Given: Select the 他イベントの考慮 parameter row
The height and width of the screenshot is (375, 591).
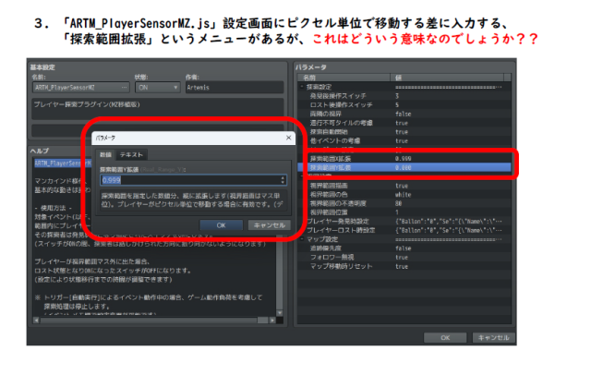Looking at the screenshot, I should click(404, 141).
